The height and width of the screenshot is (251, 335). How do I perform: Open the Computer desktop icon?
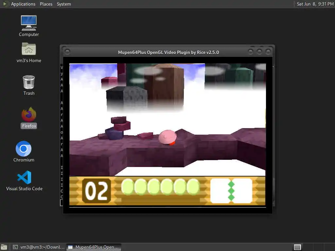coord(29,26)
